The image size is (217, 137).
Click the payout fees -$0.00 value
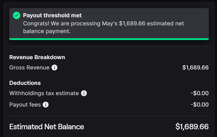200,105
